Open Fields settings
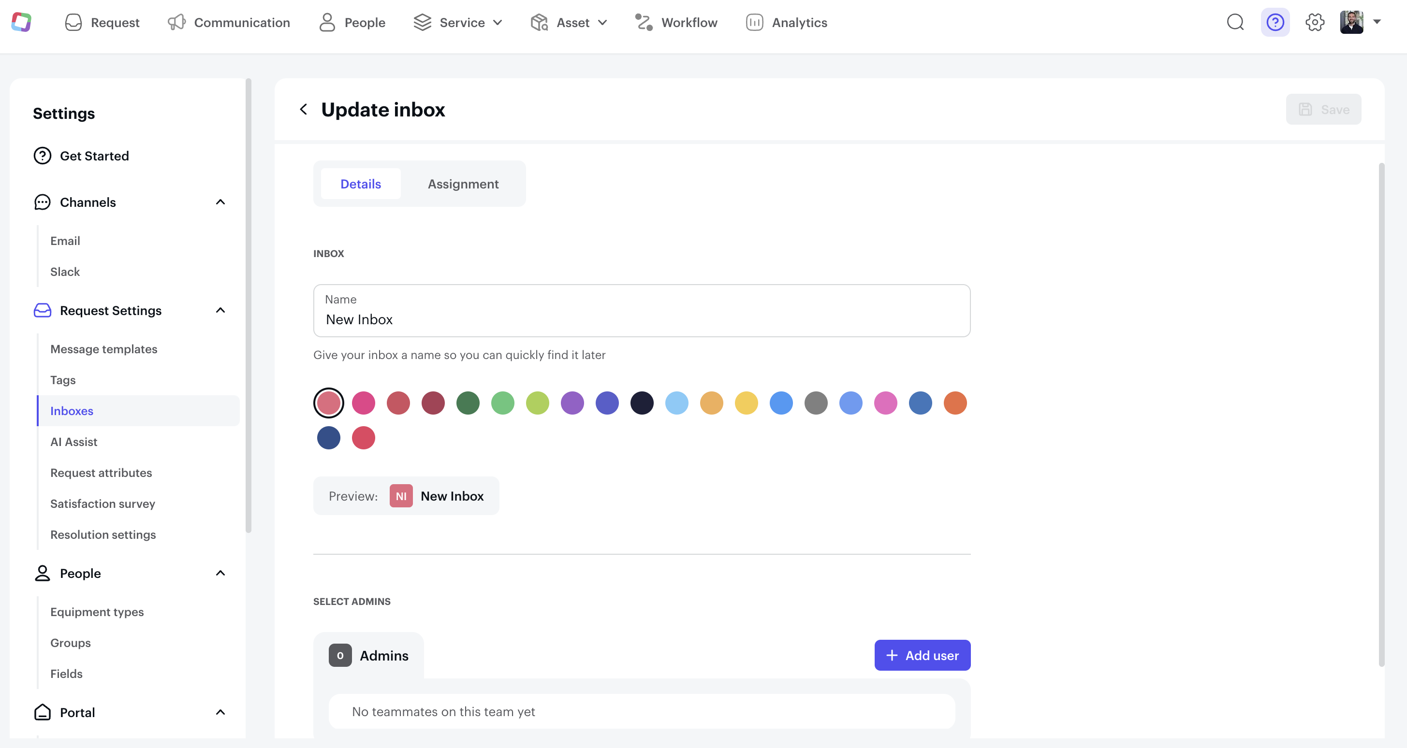The image size is (1407, 748). [x=66, y=673]
